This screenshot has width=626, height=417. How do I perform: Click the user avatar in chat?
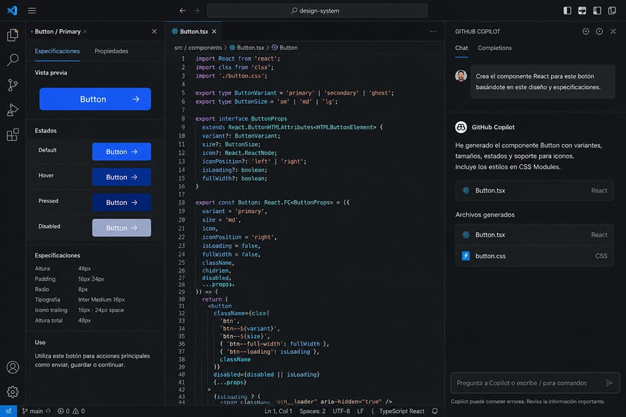coord(461,76)
